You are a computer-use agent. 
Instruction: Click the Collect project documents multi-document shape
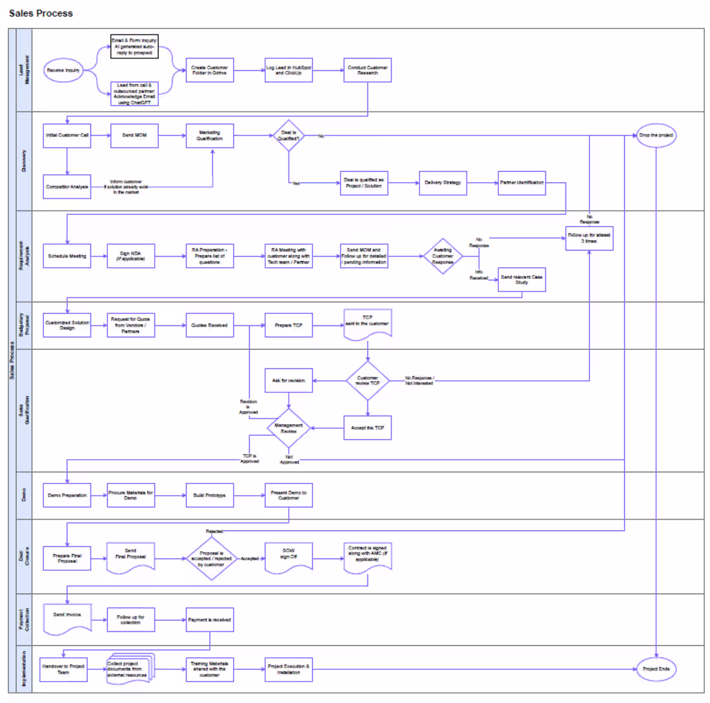tap(131, 668)
